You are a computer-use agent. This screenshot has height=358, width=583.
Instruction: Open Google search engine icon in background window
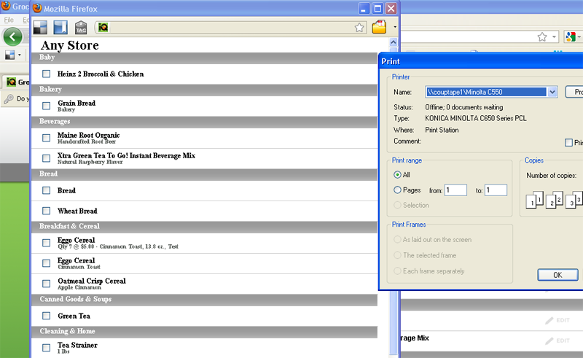(x=570, y=37)
